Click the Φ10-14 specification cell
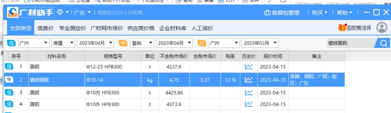Viewport: 391px width, 113px height. (113, 80)
